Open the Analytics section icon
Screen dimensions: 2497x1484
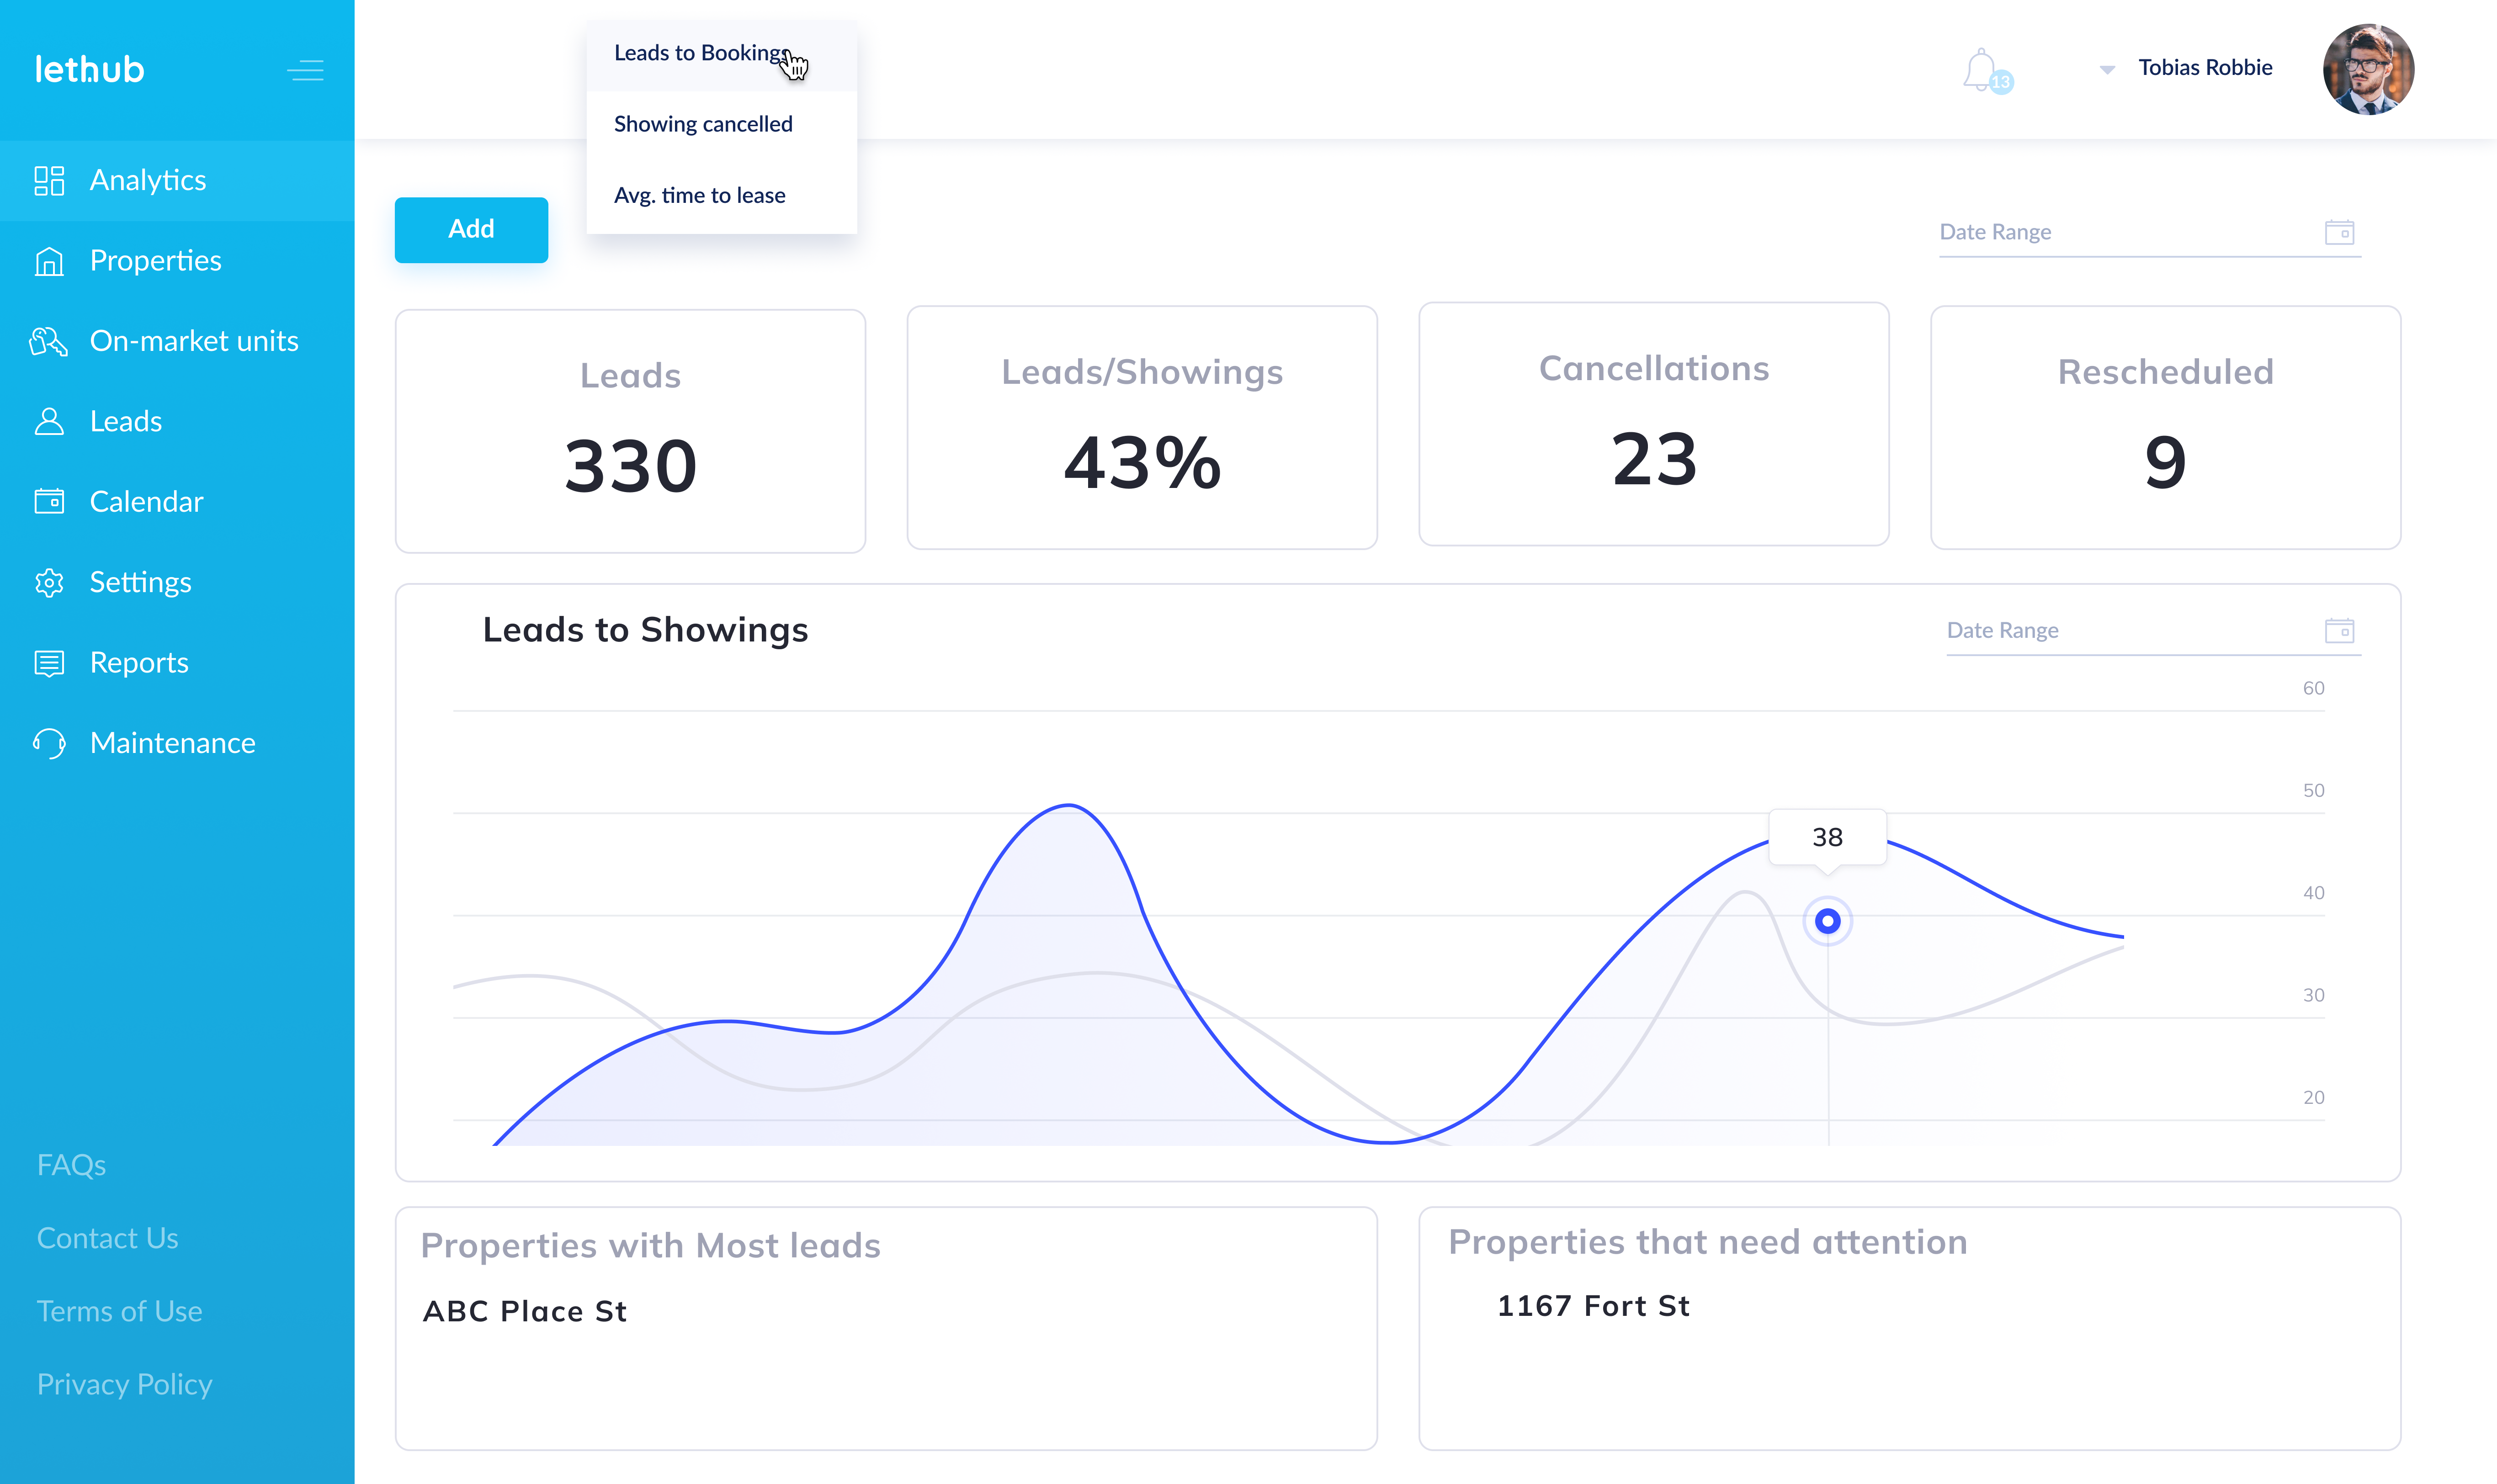click(49, 180)
